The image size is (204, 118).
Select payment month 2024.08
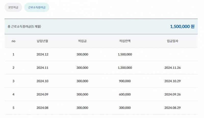(x=42, y=108)
